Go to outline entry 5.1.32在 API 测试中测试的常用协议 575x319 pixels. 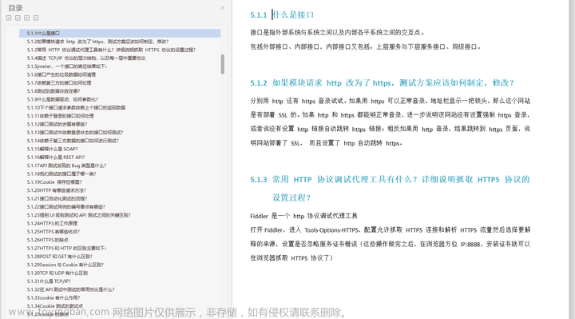70,289
